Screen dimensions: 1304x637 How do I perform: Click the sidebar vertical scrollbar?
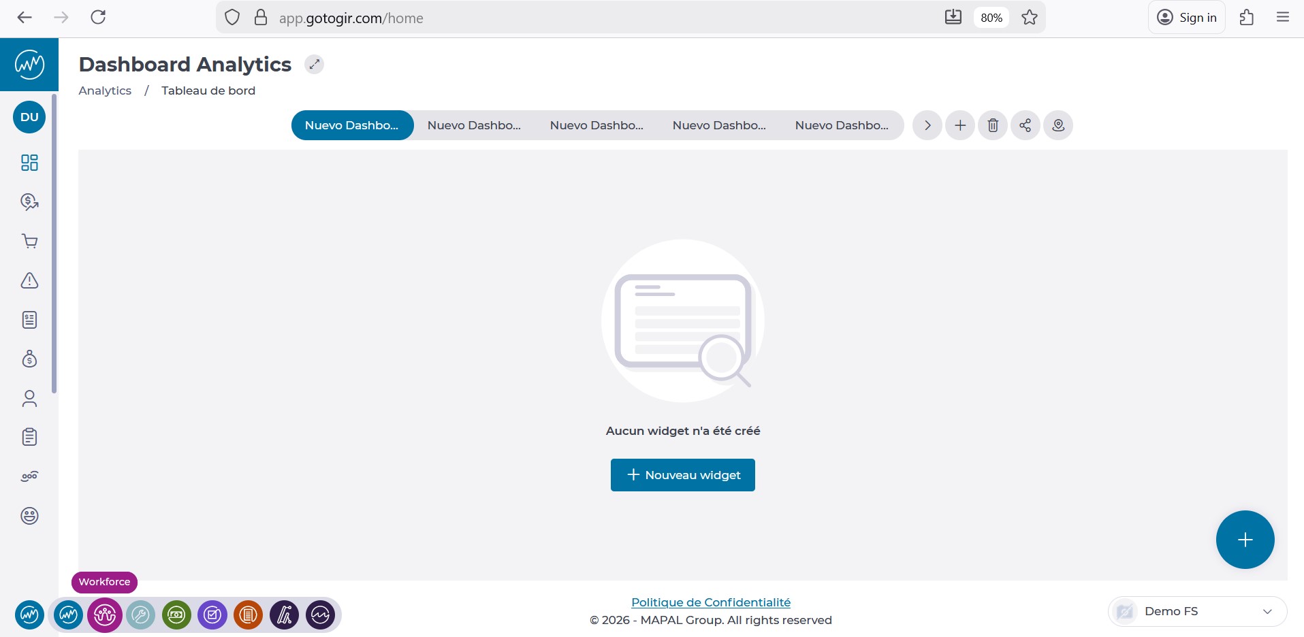pos(54,245)
